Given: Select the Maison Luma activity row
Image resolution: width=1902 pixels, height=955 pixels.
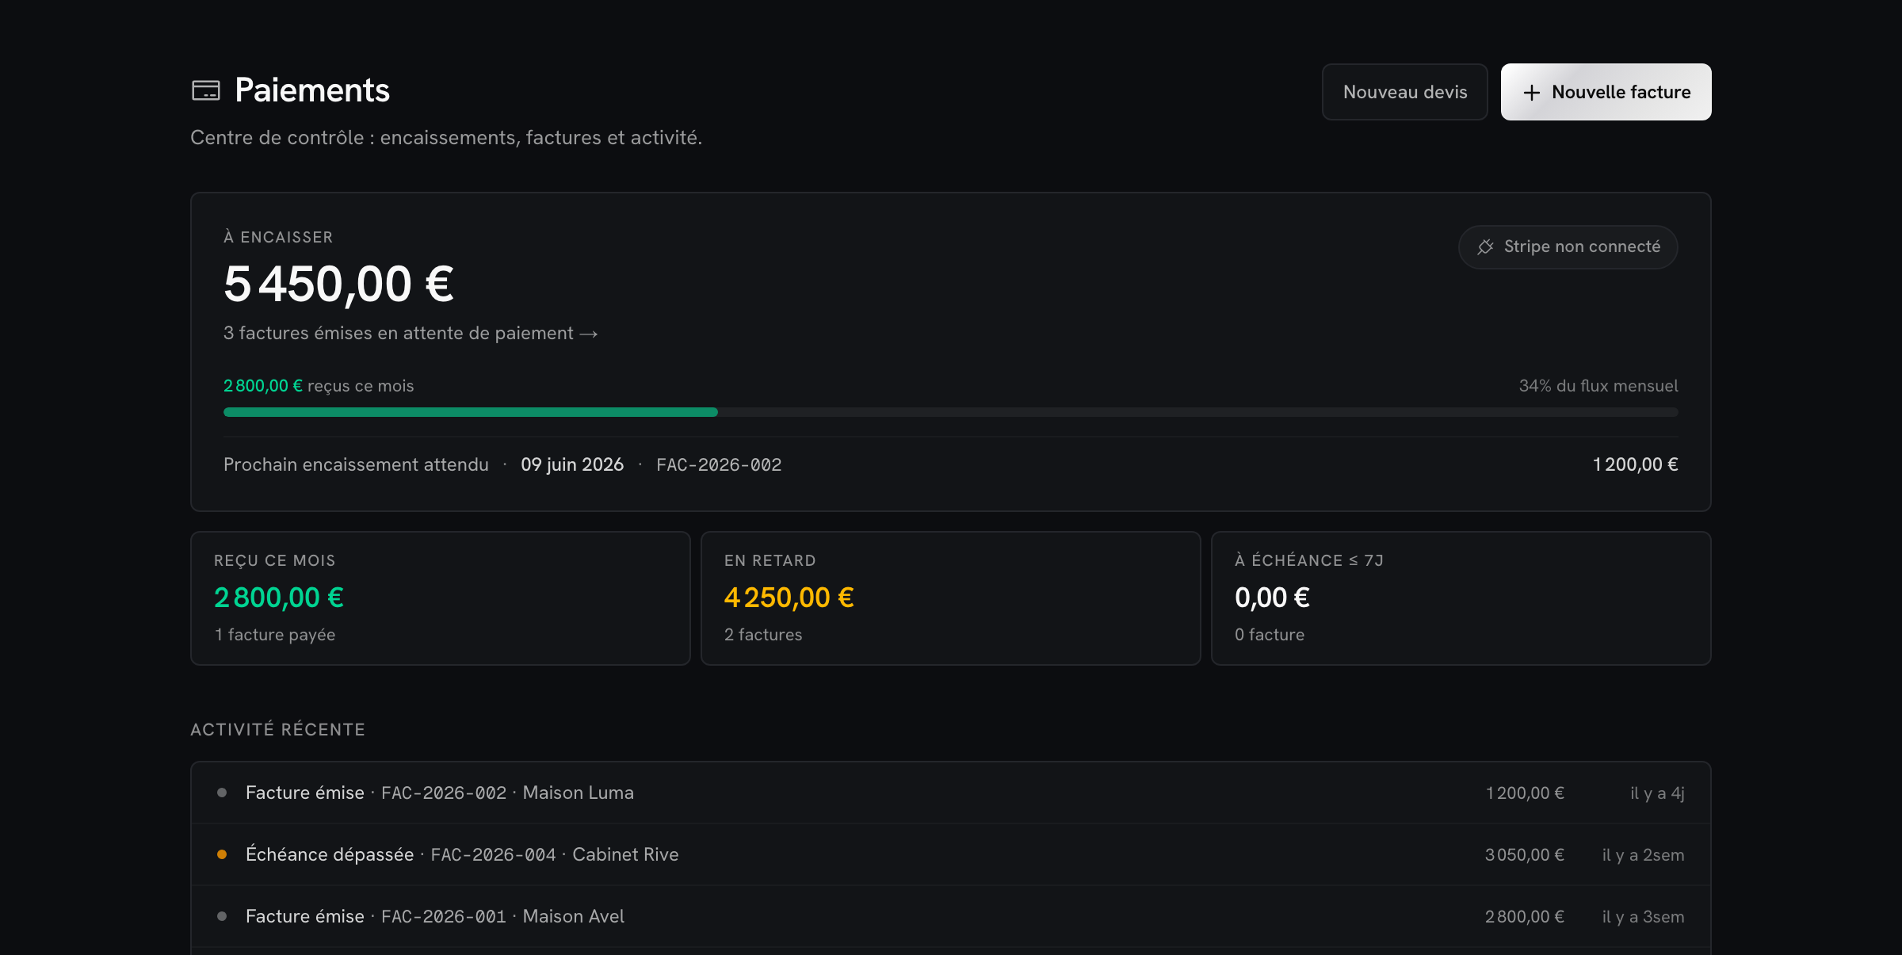Looking at the screenshot, I should tap(951, 793).
